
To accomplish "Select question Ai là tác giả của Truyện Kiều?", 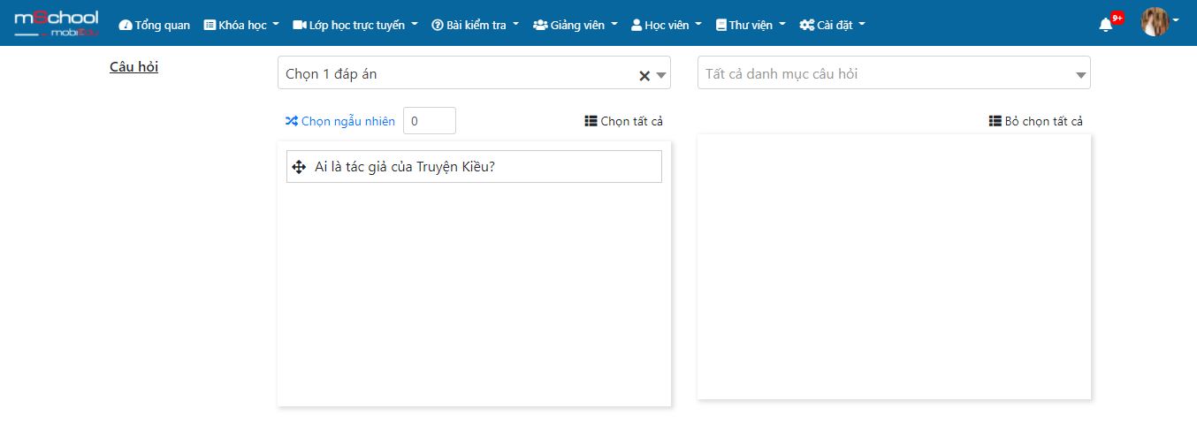I will [x=474, y=167].
